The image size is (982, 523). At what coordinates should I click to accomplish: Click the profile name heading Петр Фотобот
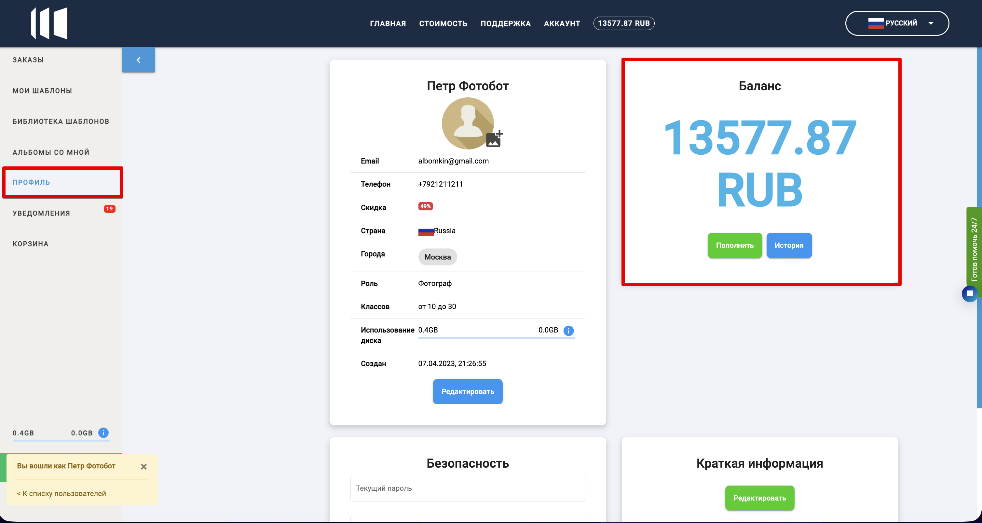click(467, 86)
